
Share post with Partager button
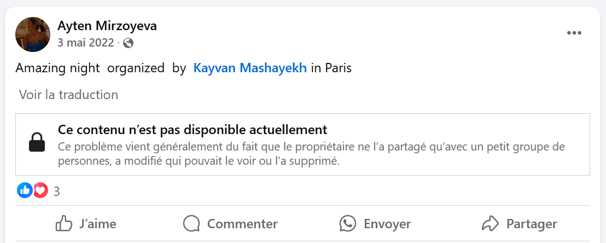[x=520, y=224]
